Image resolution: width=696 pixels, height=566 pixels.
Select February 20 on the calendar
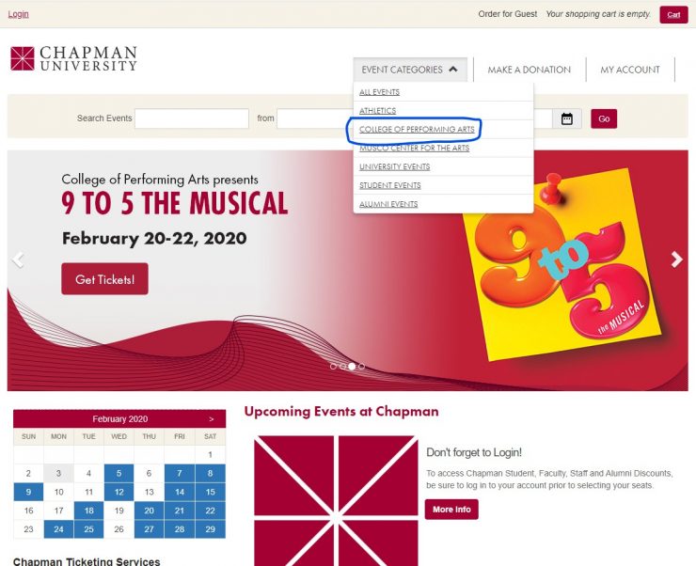[x=150, y=511]
